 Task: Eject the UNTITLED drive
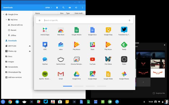coord(30,46)
